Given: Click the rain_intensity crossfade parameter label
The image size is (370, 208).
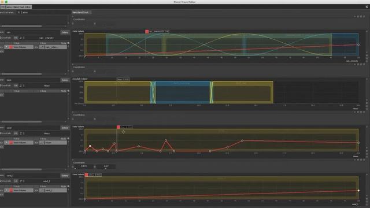Looking at the screenshot, I should pyautogui.click(x=46, y=38).
